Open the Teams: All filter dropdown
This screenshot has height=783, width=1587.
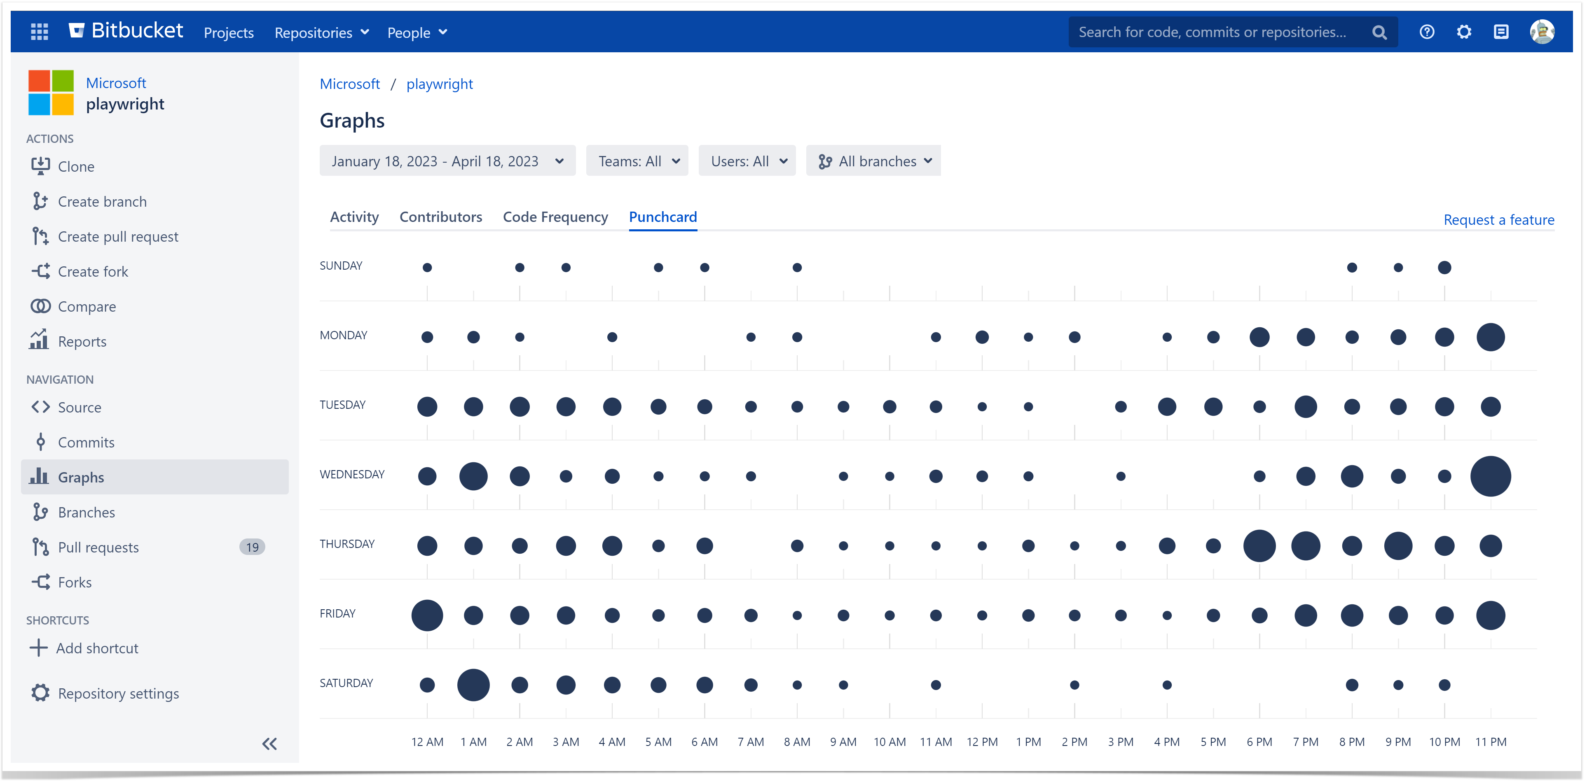(637, 161)
